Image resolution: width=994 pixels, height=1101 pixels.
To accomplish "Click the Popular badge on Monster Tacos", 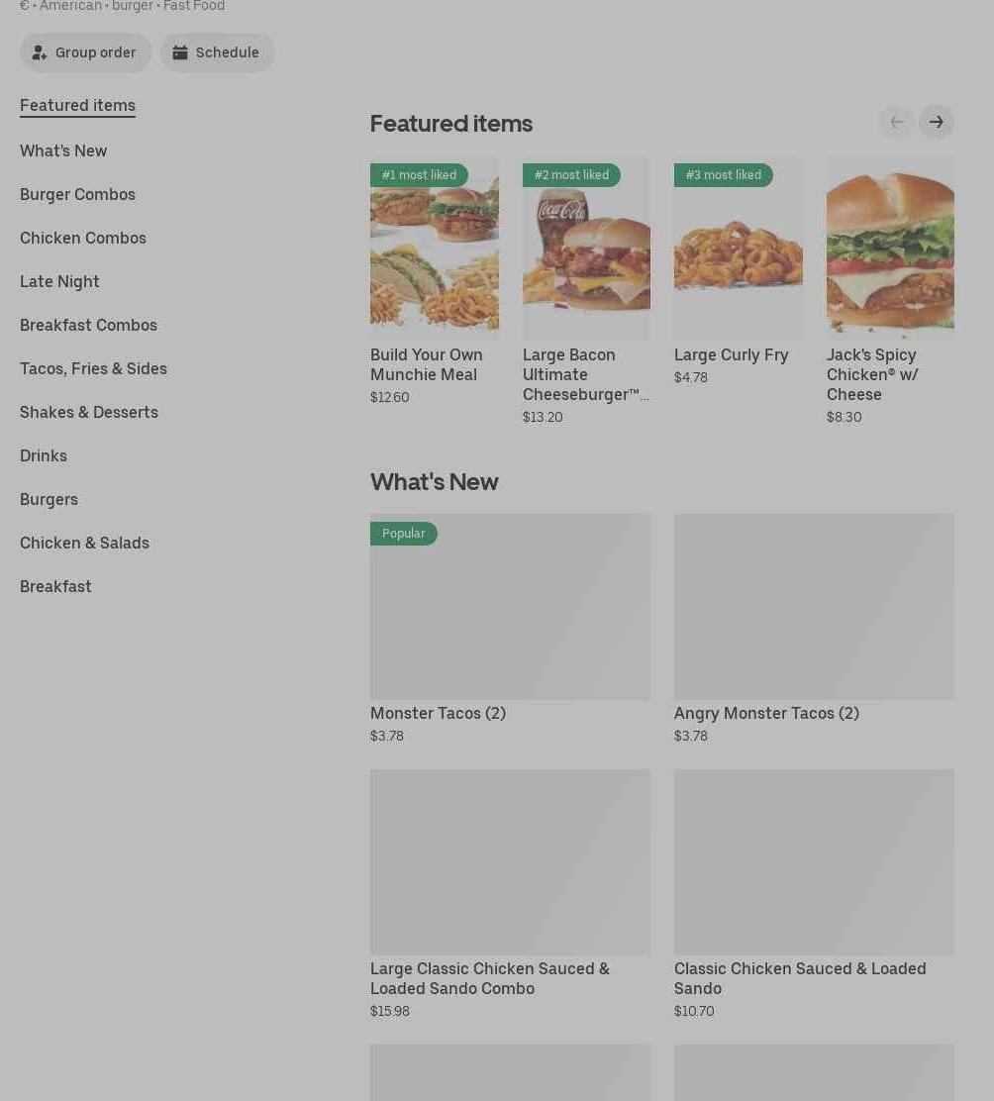I will pos(404,534).
